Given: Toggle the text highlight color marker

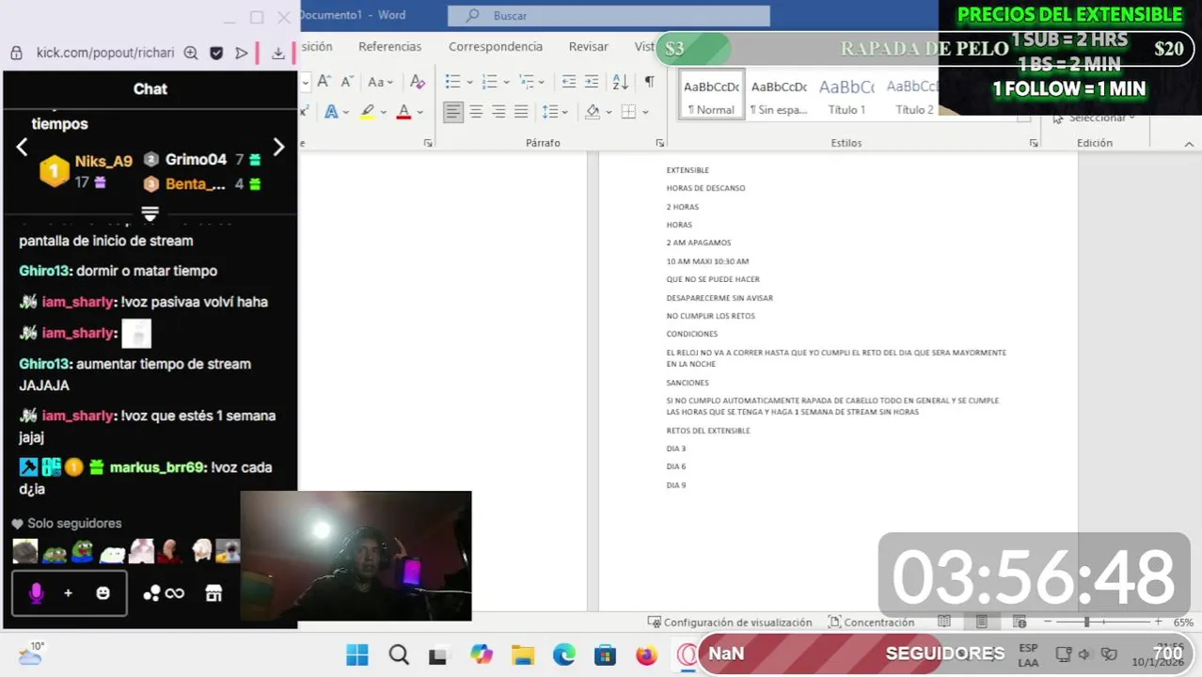Looking at the screenshot, I should click(368, 112).
